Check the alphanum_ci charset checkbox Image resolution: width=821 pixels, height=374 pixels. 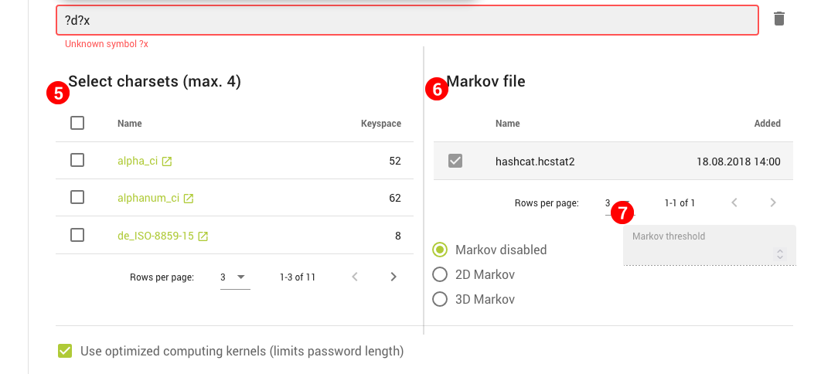point(77,197)
